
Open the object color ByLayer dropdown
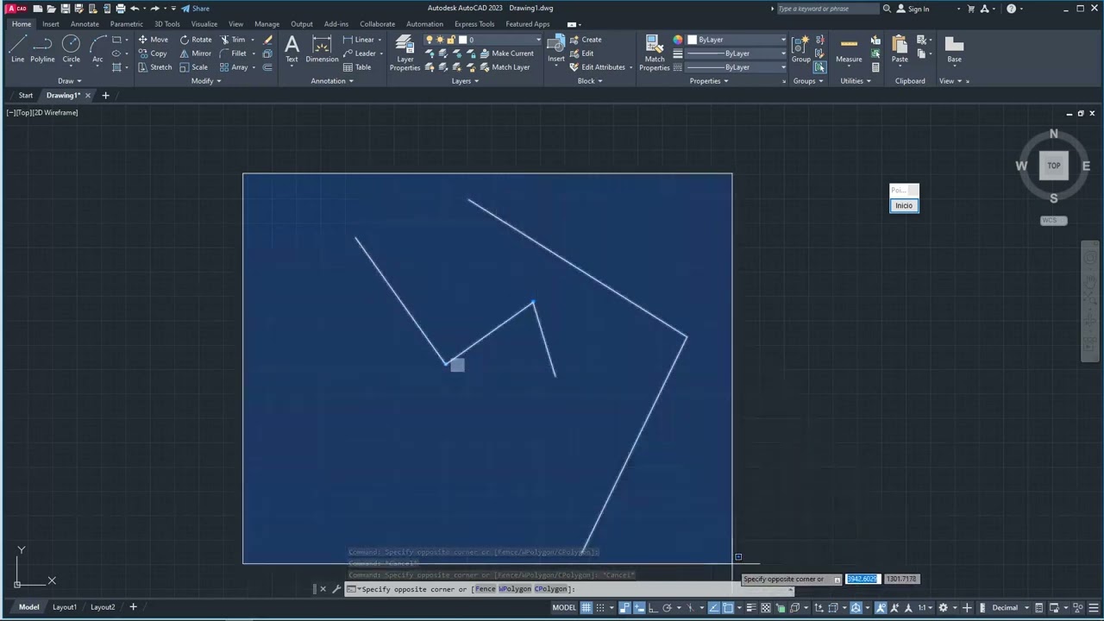[737, 40]
